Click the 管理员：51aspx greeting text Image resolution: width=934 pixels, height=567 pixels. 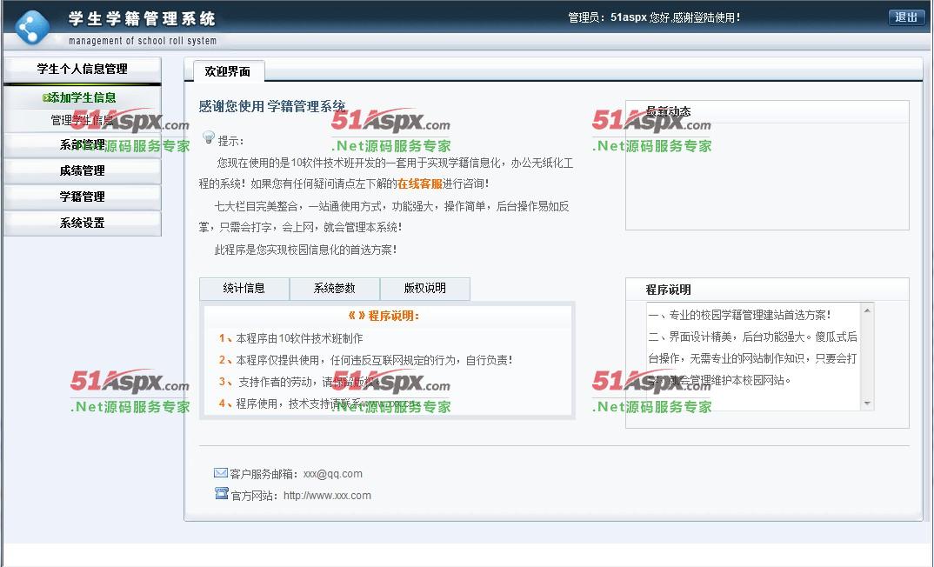[x=654, y=18]
